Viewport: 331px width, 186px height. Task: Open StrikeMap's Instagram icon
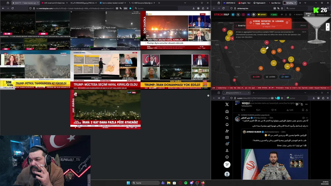tap(243, 15)
